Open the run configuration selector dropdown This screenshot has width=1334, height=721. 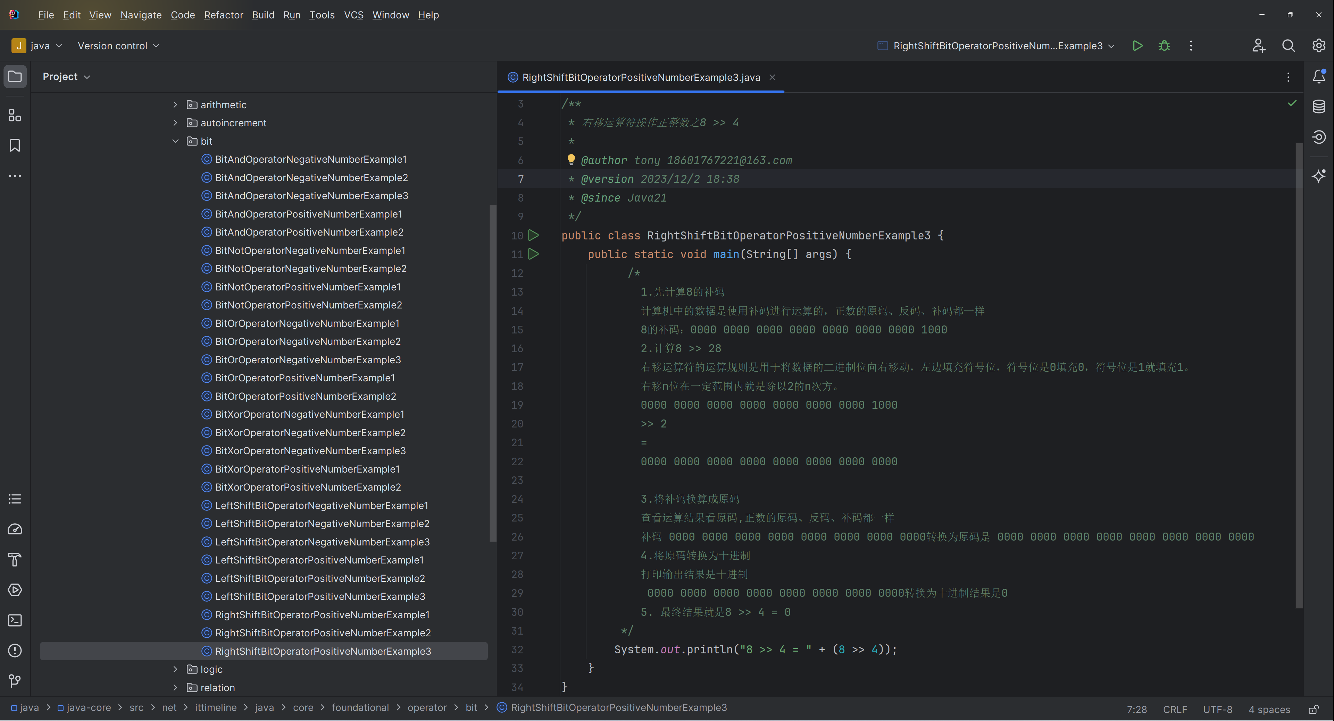996,45
